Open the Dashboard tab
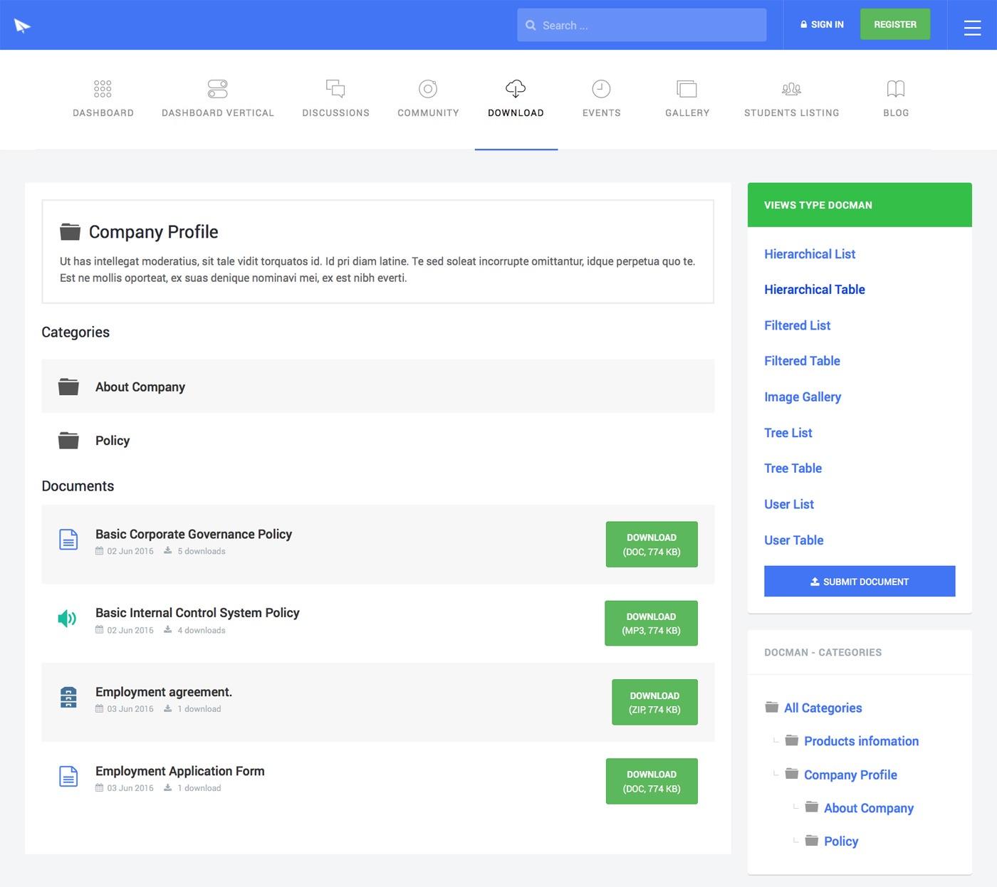The image size is (997, 887). tap(103, 112)
